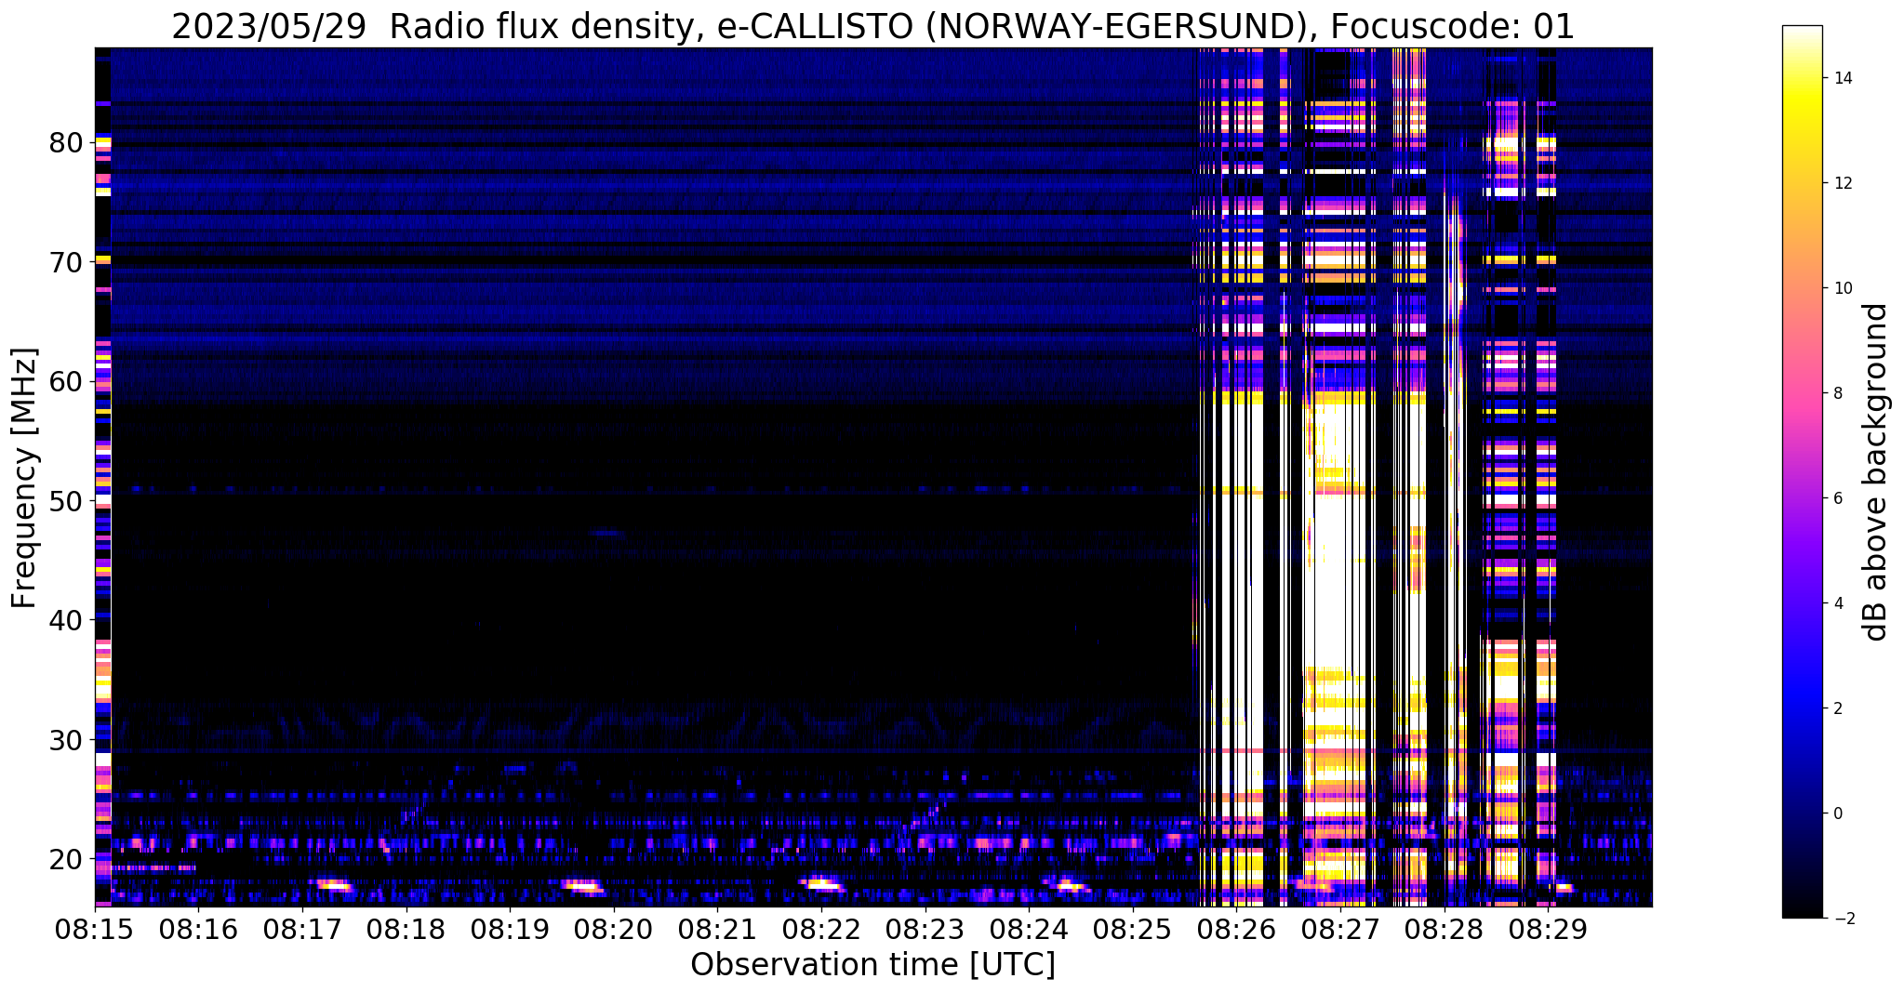Click the plot title mentioning NORWAY-EGERSUND
1904x992 pixels.
[x=872, y=27]
